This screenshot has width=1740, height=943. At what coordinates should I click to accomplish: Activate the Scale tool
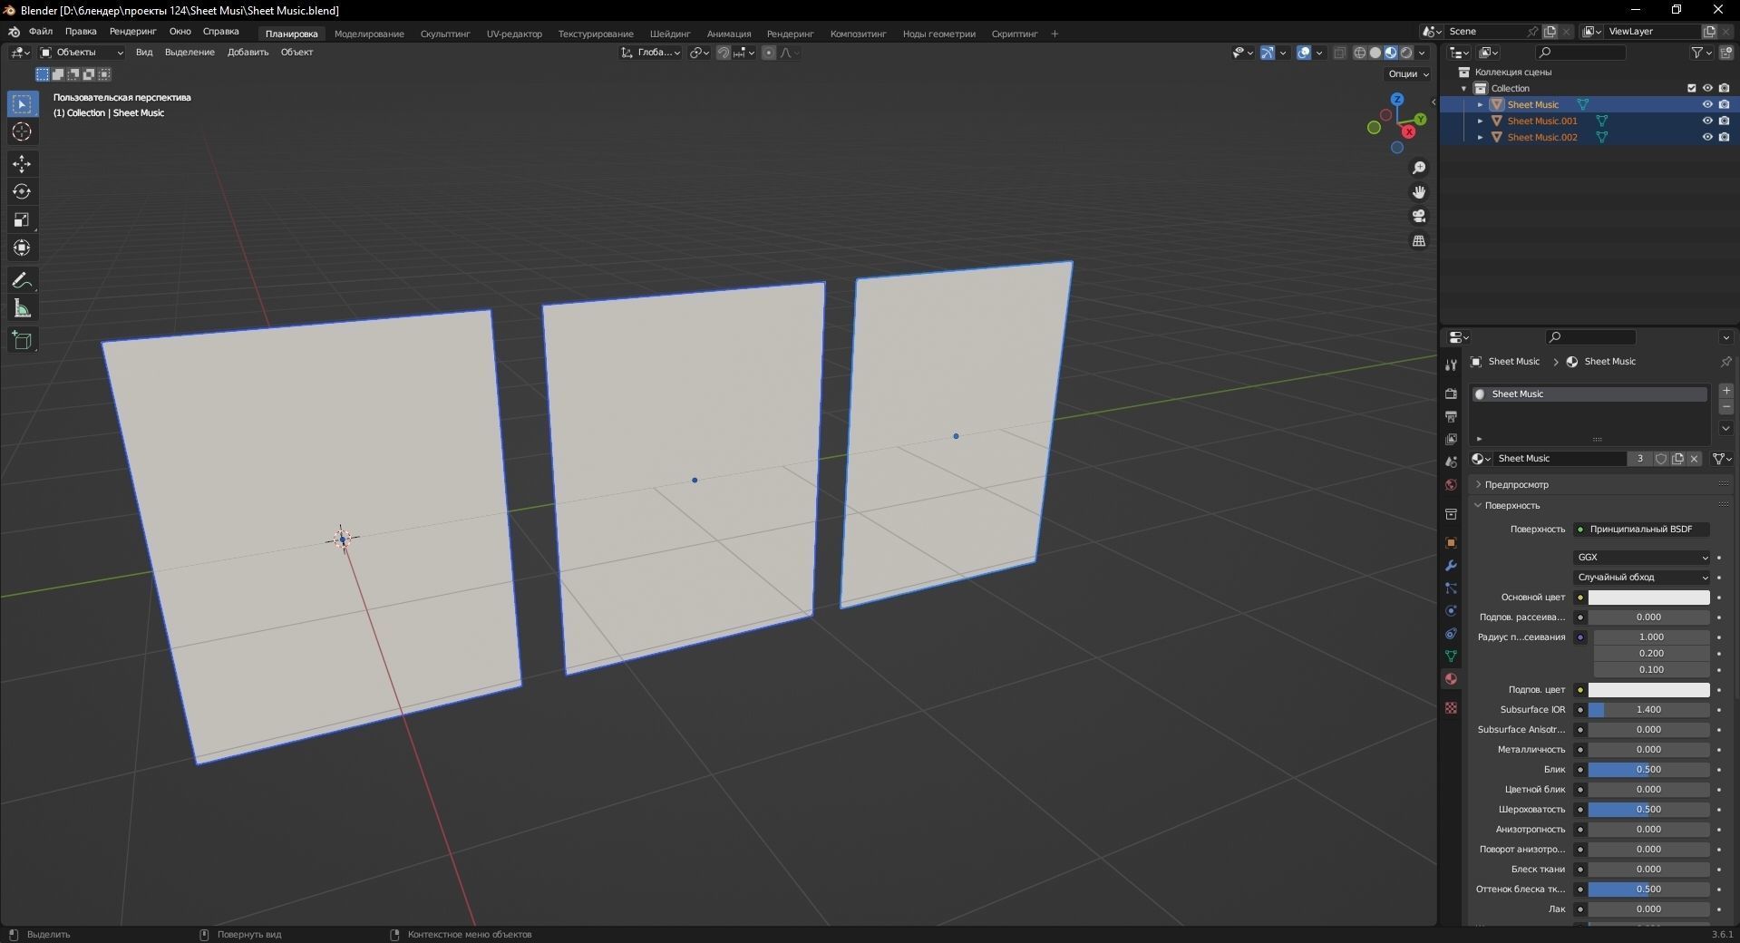click(x=22, y=220)
